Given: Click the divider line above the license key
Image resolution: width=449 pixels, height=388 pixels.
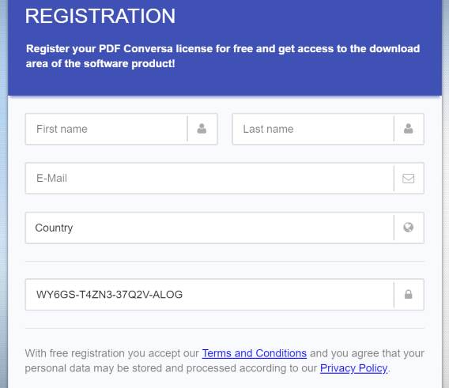Looking at the screenshot, I should click(224, 261).
